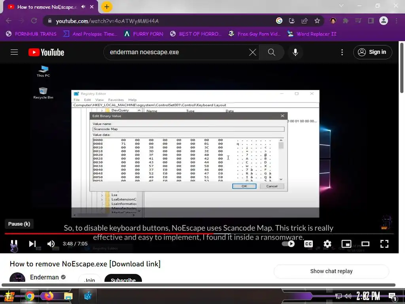Image resolution: width=405 pixels, height=304 pixels.
Task: Open the Chrome three-dot menu
Action: (x=396, y=21)
